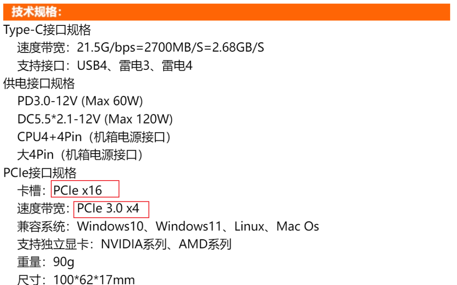Select the PCIe接口规格 heading
This screenshot has height=285, width=457.
(x=40, y=173)
